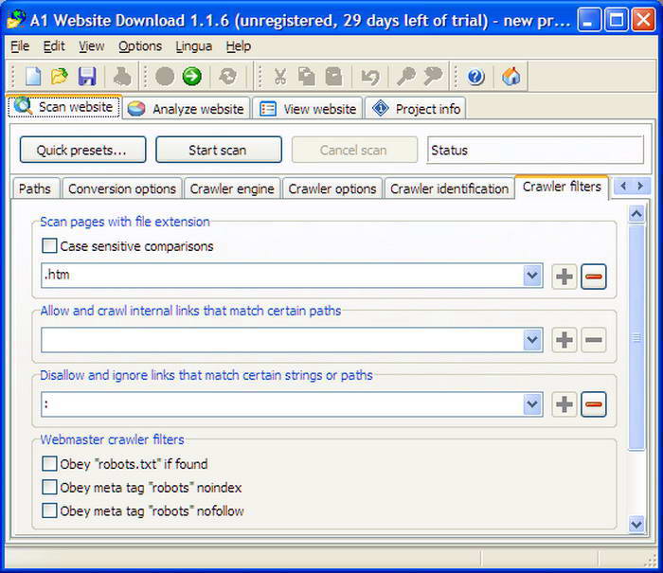Click the greyed refresh toolbar icon

pyautogui.click(x=228, y=77)
